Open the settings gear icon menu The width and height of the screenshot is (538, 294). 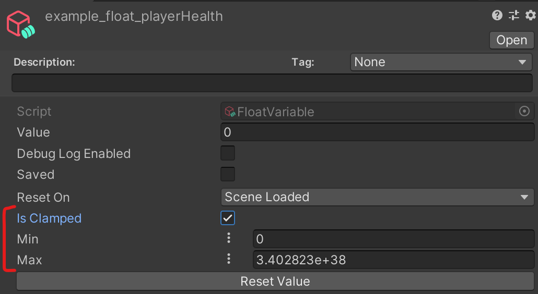coord(531,16)
